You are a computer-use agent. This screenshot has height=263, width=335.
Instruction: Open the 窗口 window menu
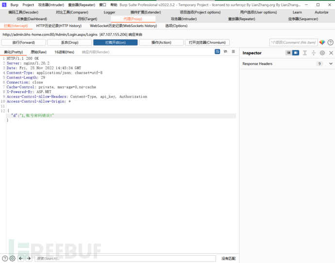click(x=102, y=5)
